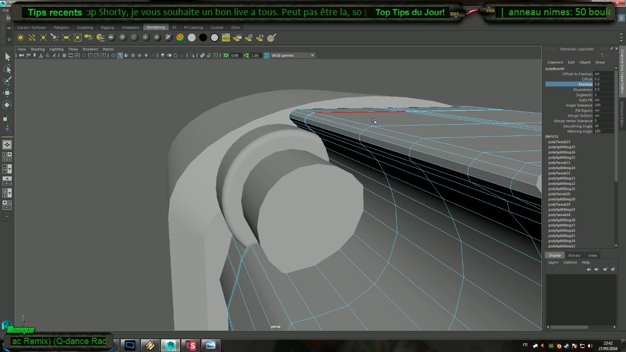Create a directional light from the shelf
626x352 pixels.
click(x=32, y=38)
